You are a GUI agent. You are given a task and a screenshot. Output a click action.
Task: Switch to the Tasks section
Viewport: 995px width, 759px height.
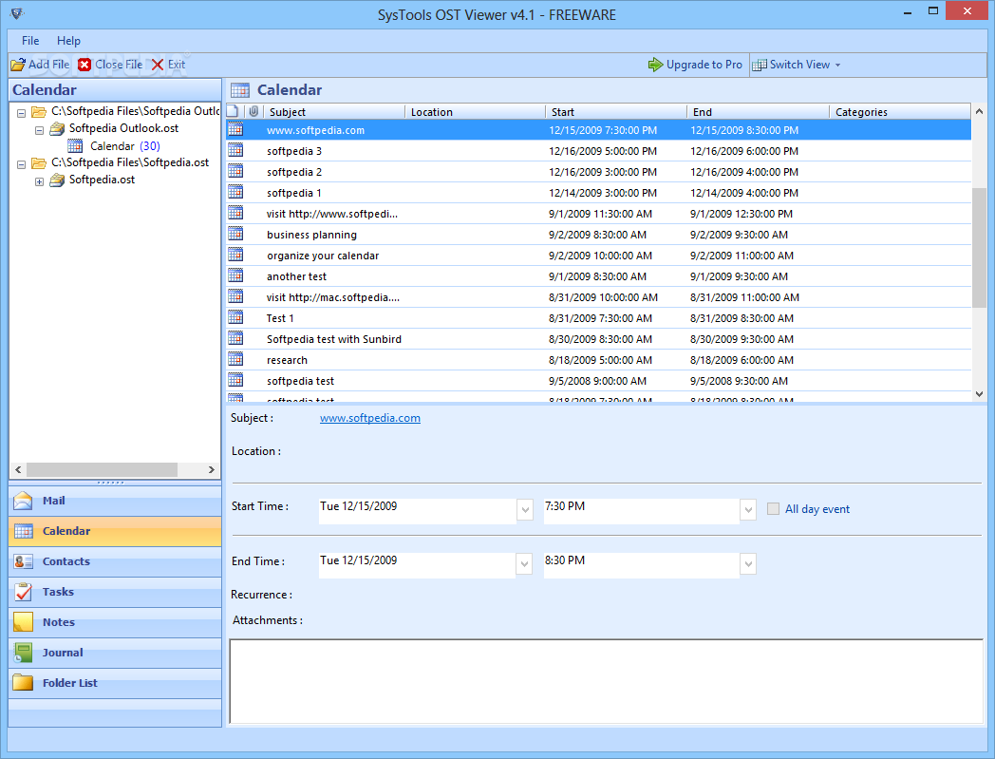tap(115, 592)
